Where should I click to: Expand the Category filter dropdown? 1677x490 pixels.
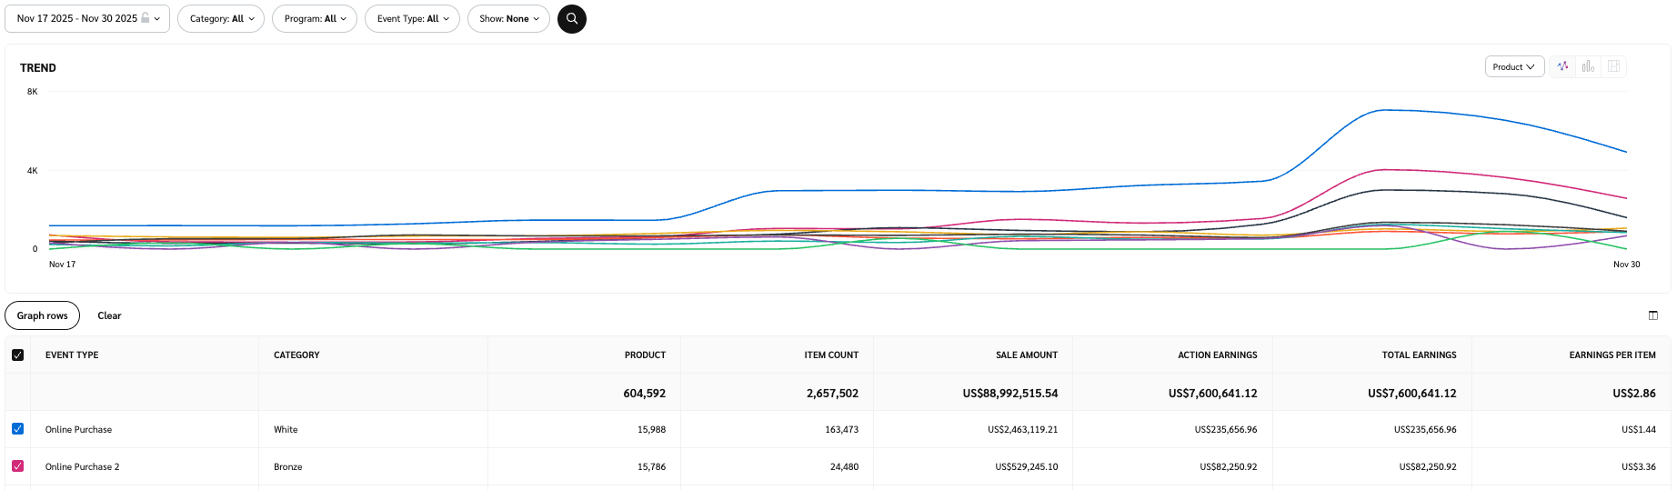[221, 18]
